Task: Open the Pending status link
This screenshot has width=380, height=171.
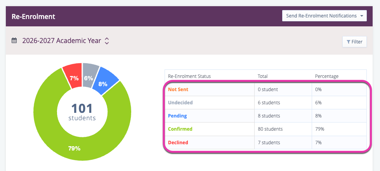Action: pos(177,116)
